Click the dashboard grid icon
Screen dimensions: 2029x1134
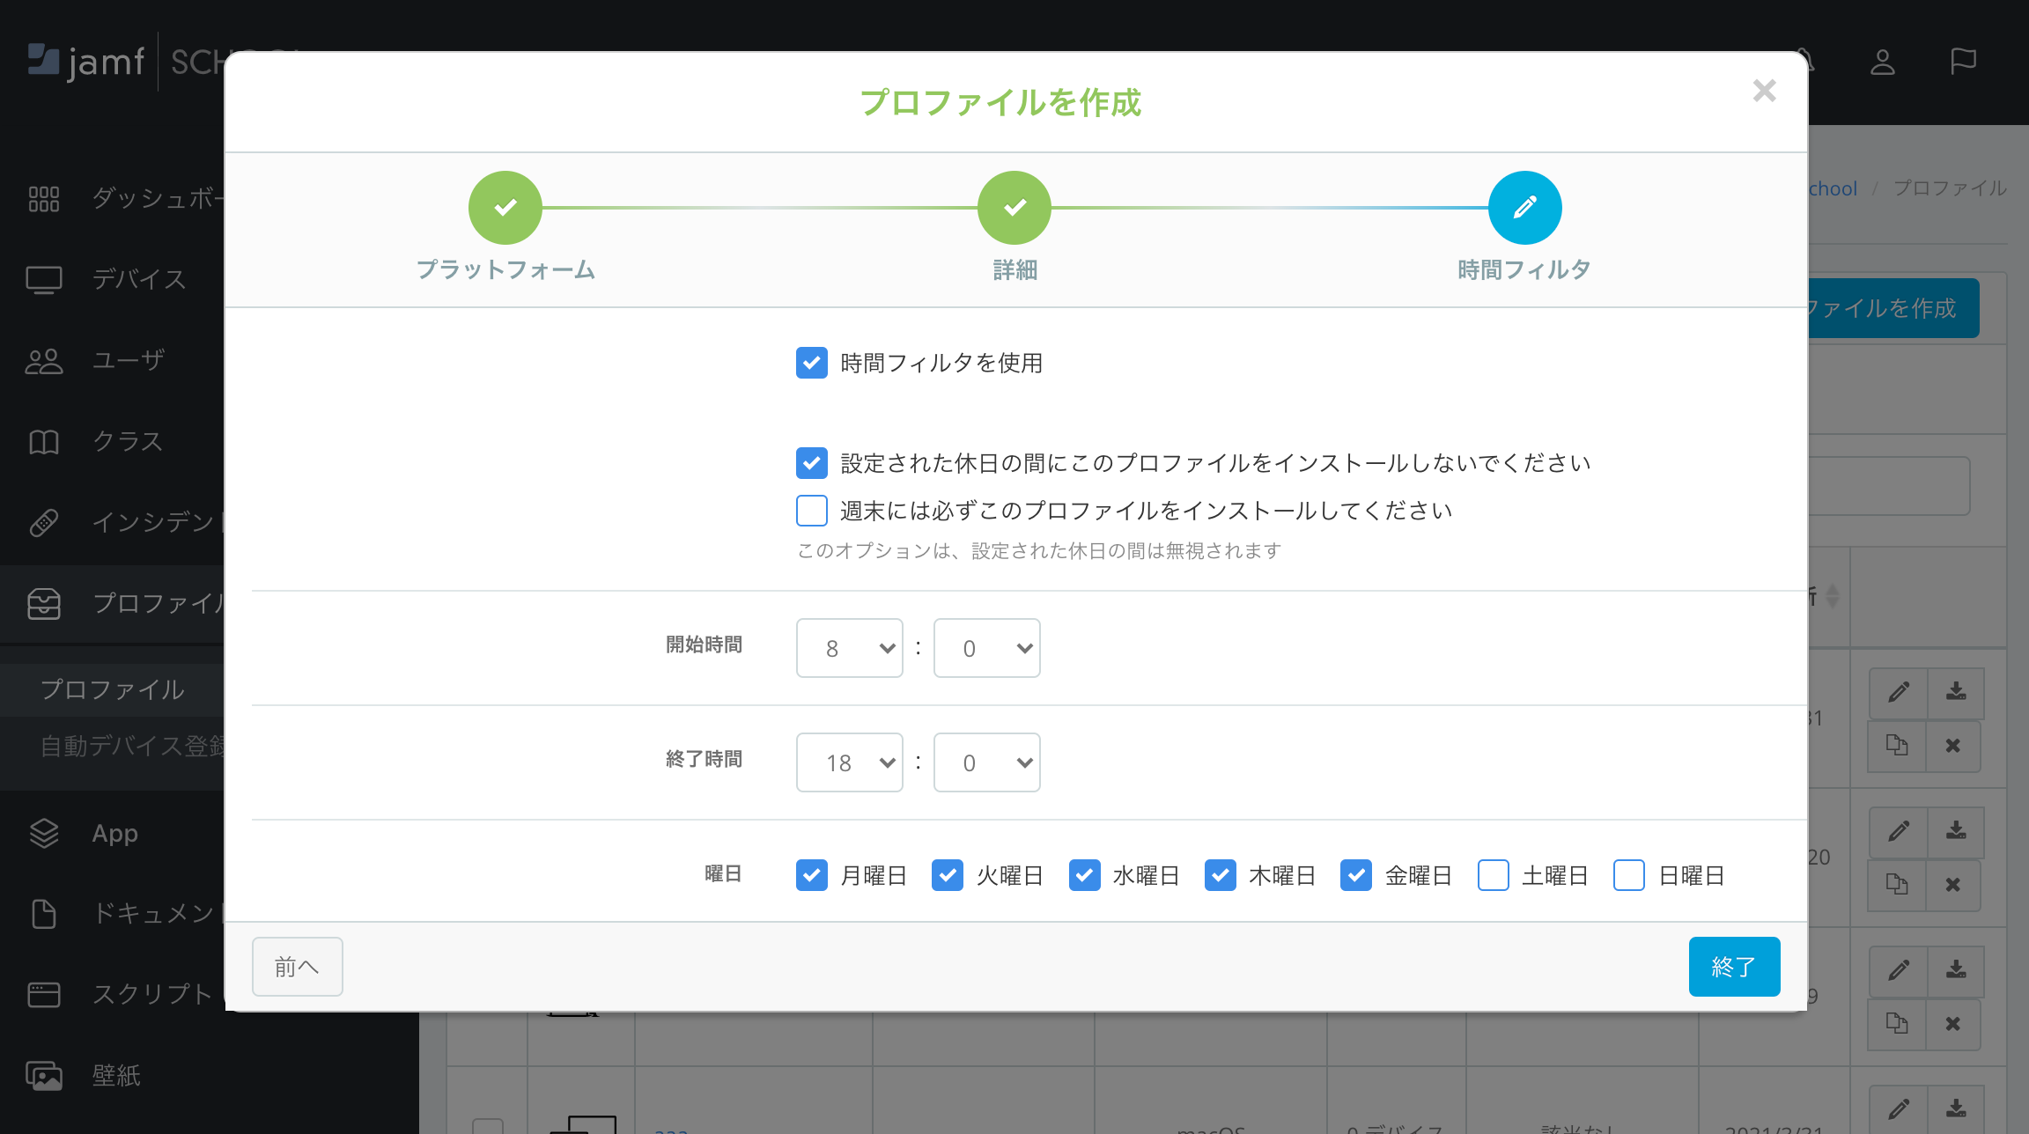click(x=44, y=199)
